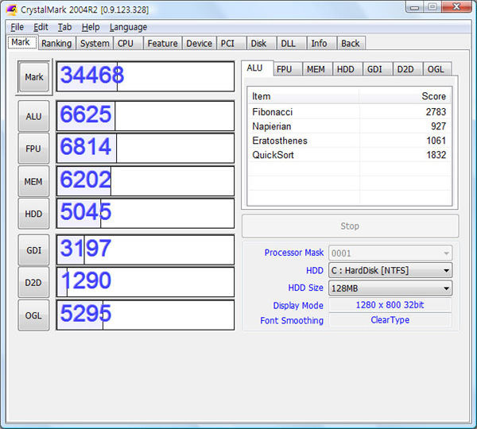The image size is (477, 429).
Task: Open the Language menu
Action: point(128,27)
